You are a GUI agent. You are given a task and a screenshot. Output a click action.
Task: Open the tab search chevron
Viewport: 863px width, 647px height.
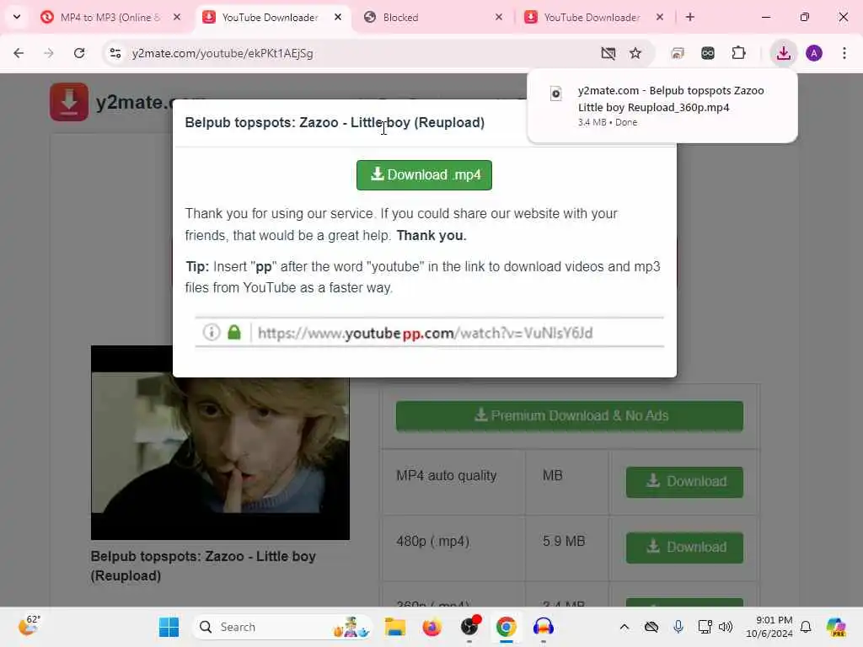point(17,17)
